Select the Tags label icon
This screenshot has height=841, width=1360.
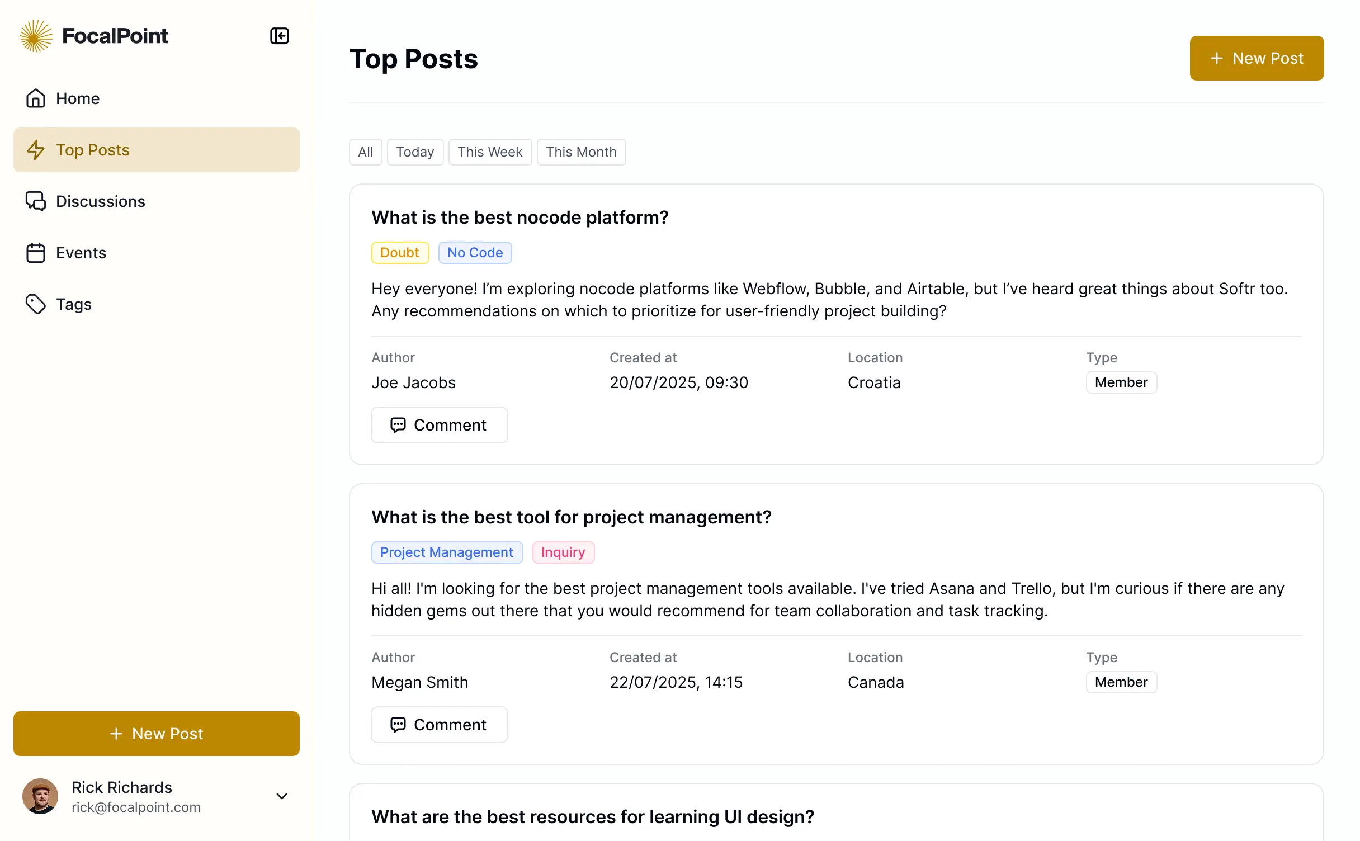pos(36,304)
